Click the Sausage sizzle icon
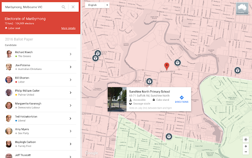 point(130,103)
